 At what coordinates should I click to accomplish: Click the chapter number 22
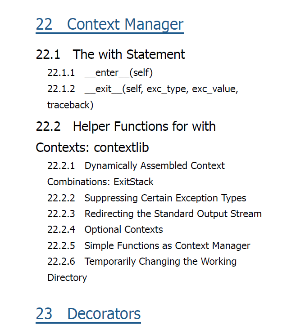point(44,24)
